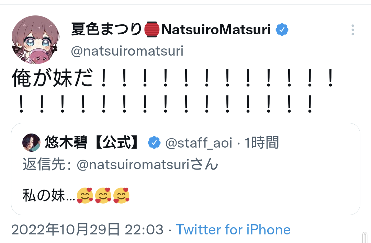Click the three-dot more options menu

pos(352,30)
